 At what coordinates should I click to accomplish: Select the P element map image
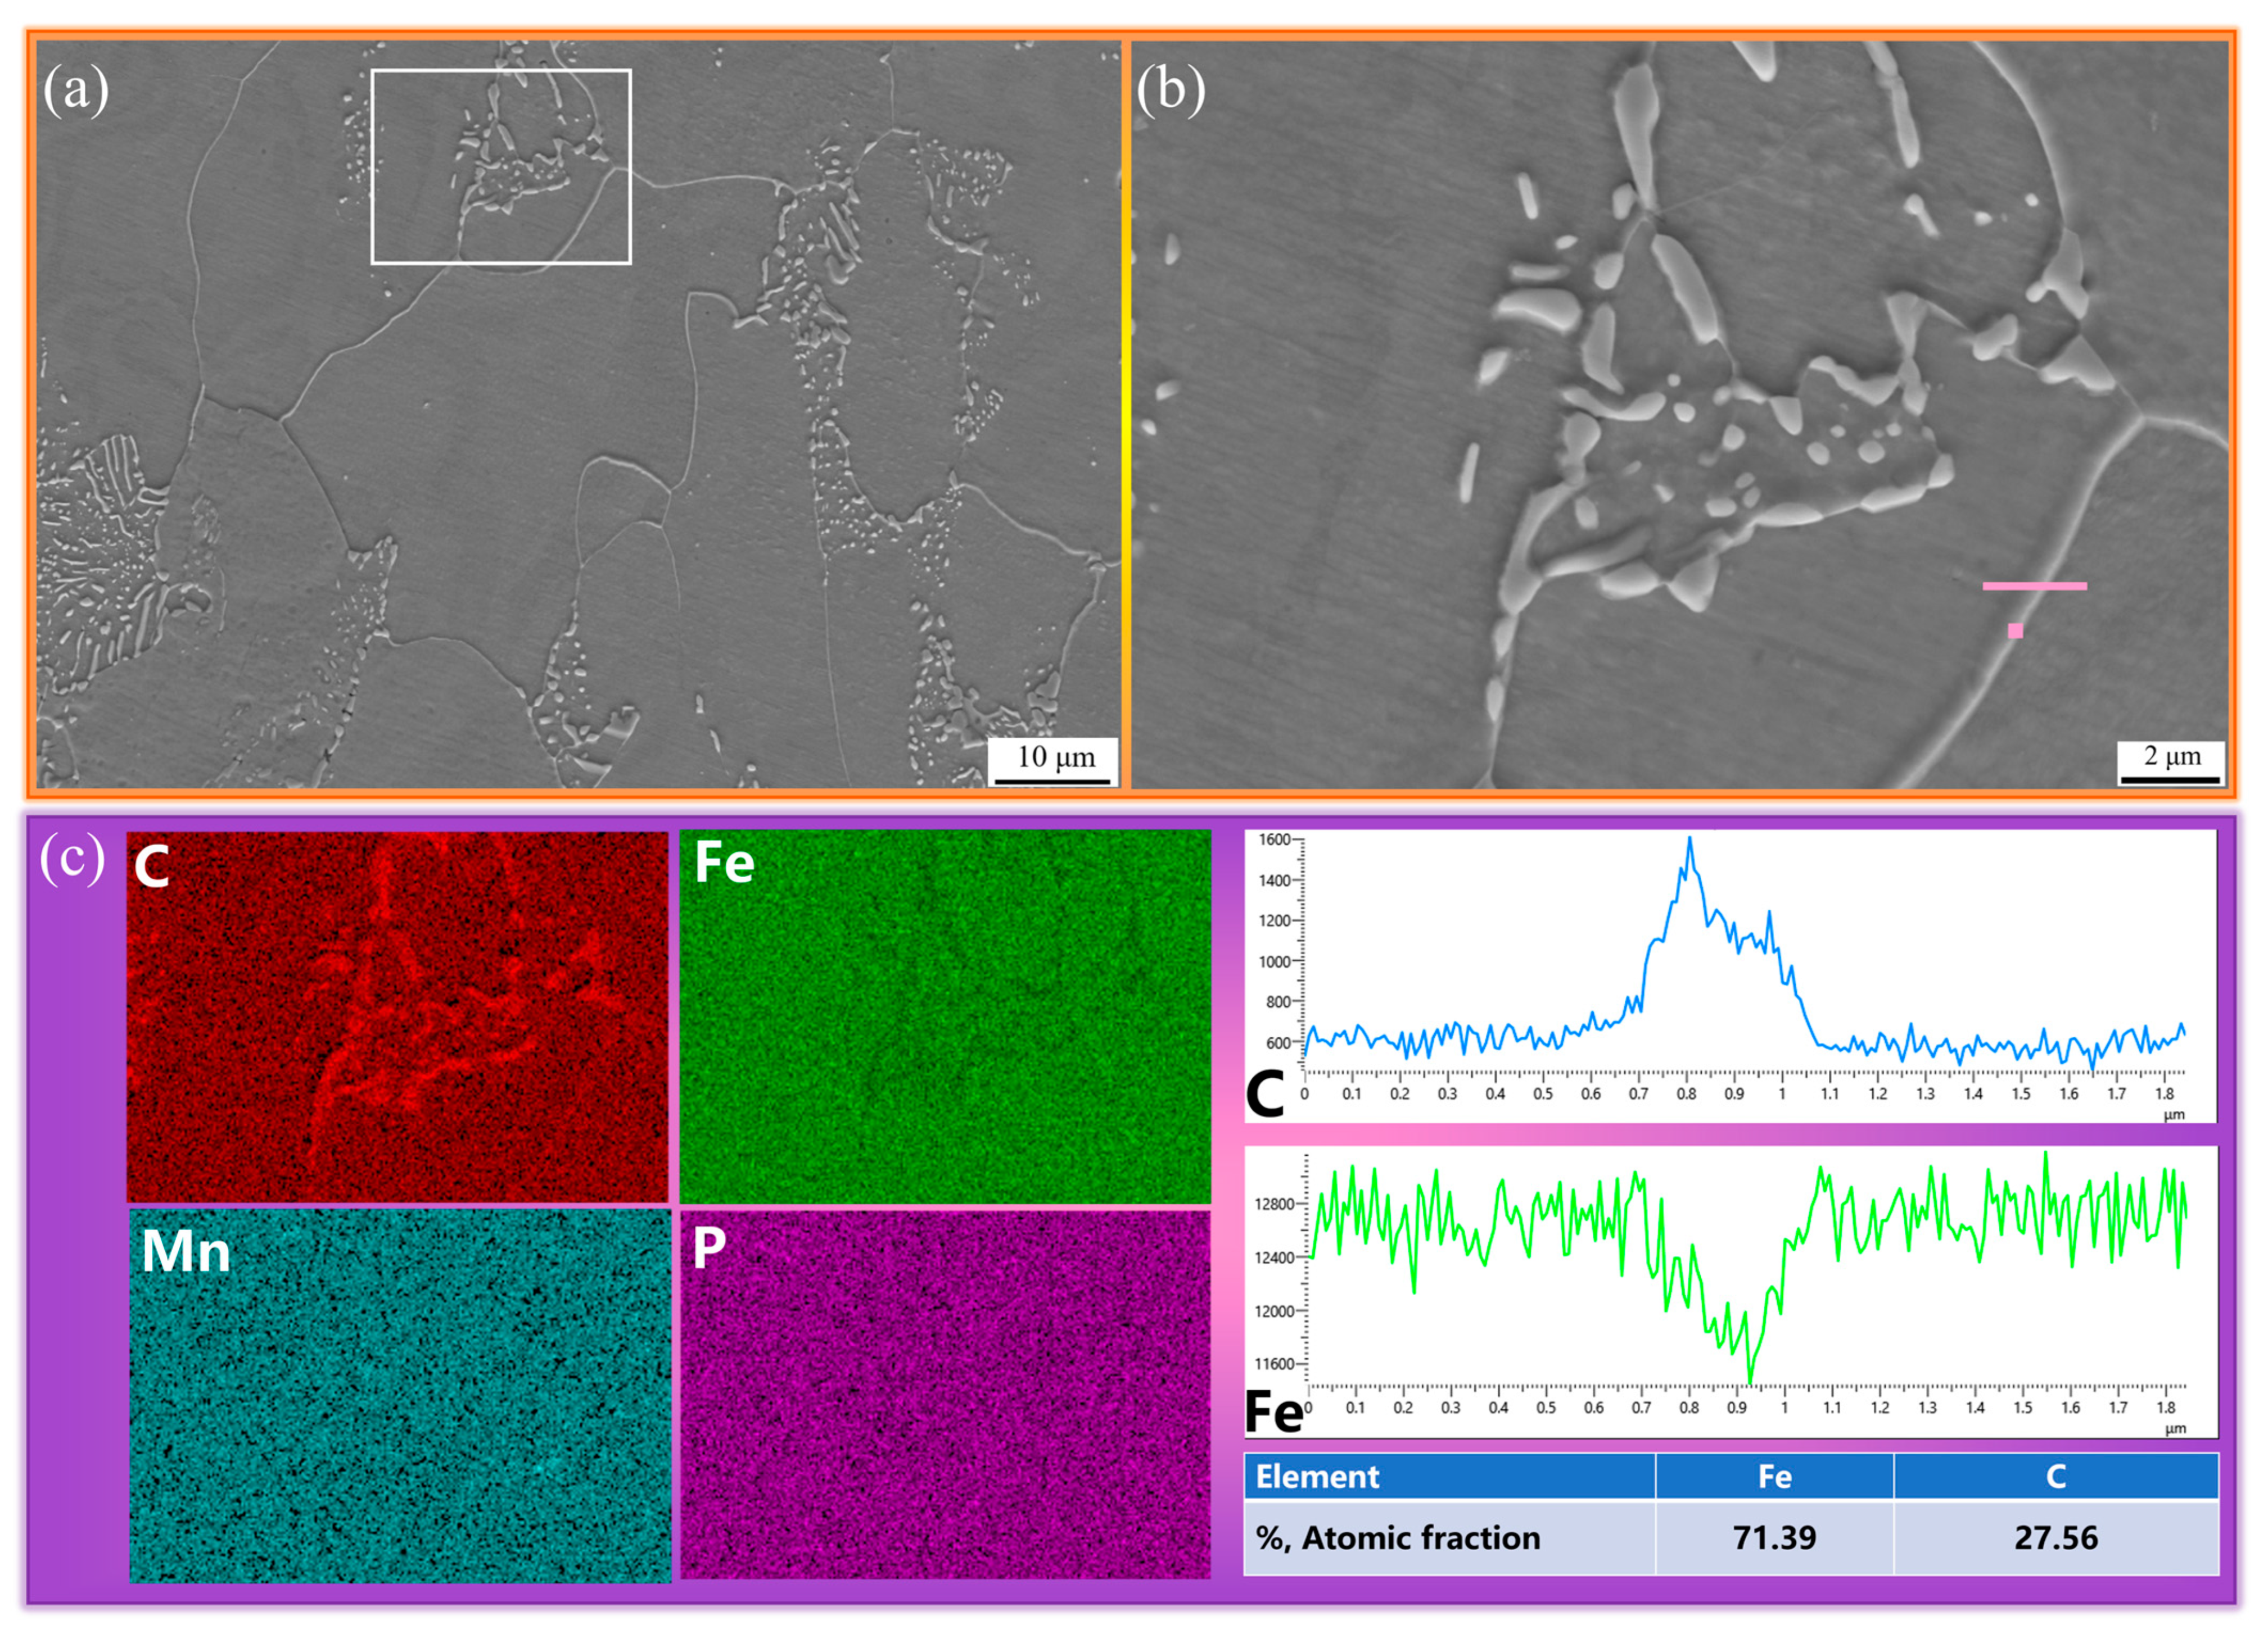pos(945,1395)
